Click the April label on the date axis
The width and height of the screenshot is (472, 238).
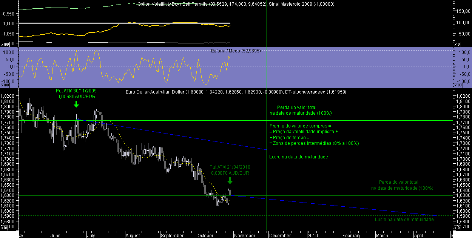tap(418, 235)
